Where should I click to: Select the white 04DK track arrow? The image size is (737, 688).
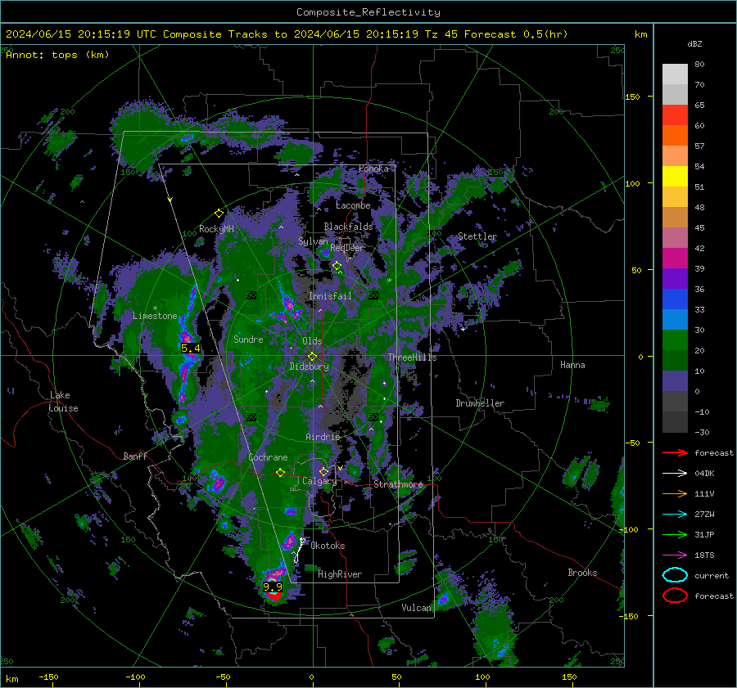click(x=675, y=474)
